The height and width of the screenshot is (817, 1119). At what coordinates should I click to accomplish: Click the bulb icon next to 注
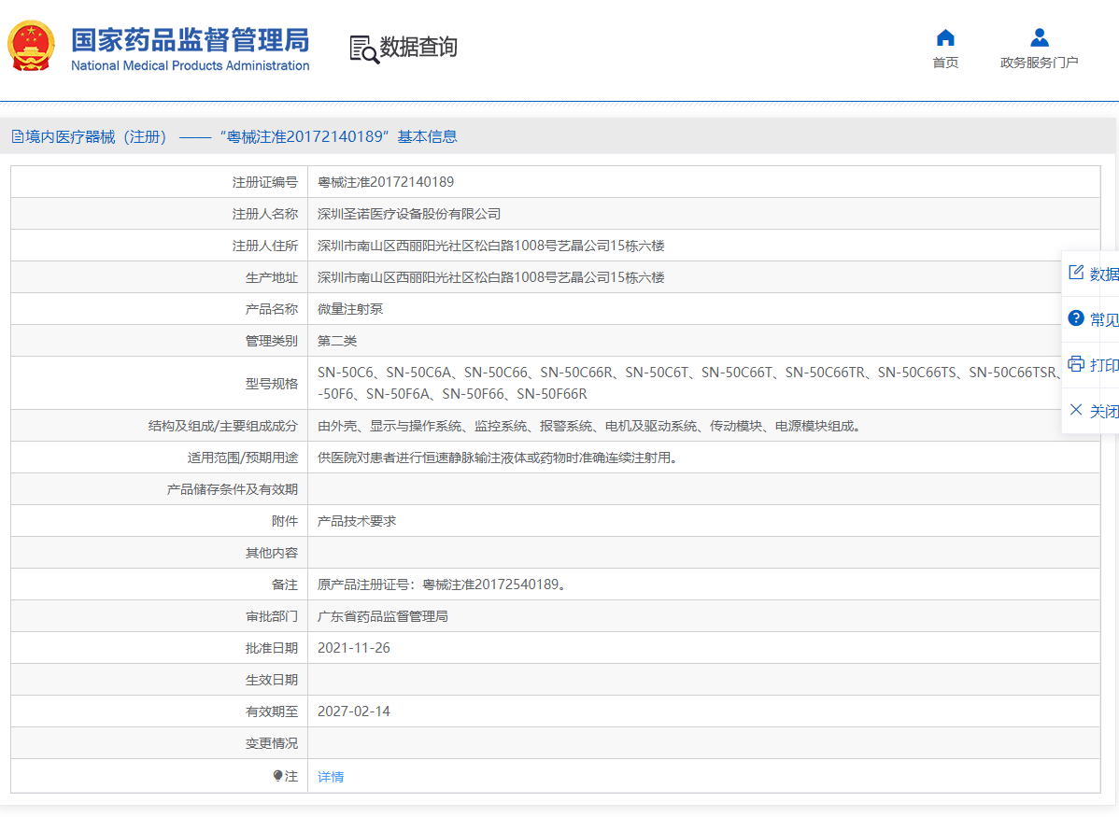point(277,776)
